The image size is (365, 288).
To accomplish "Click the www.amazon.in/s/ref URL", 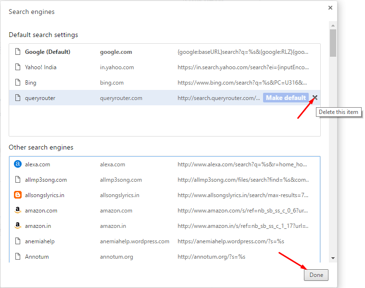I will (243, 226).
